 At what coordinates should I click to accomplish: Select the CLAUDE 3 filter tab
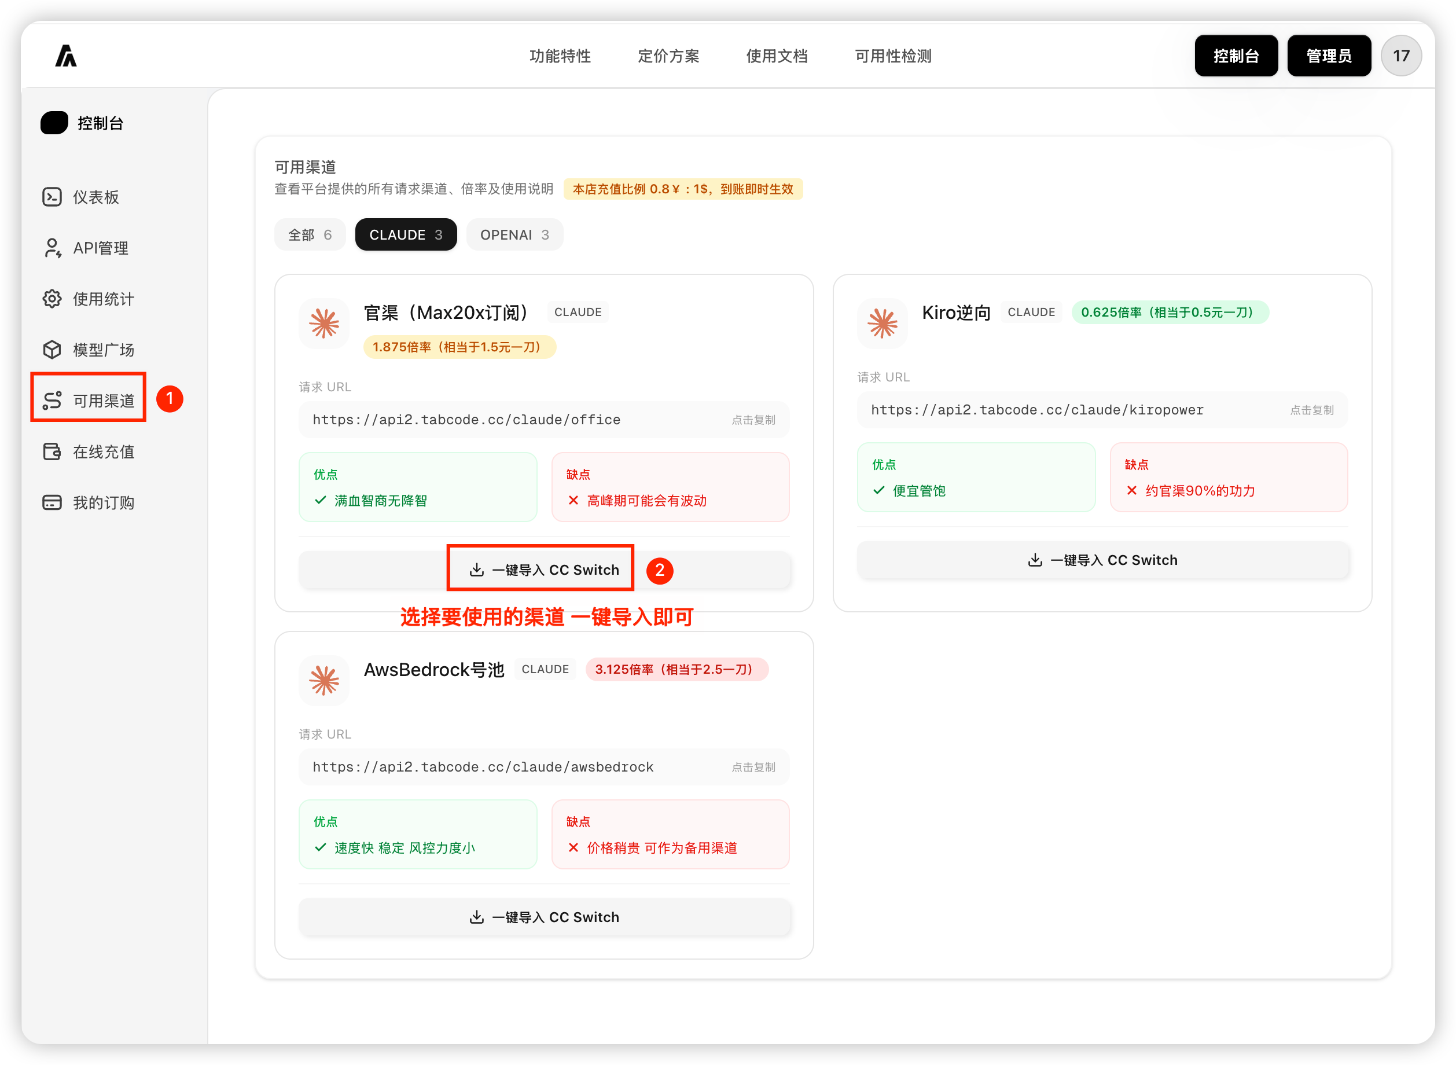click(x=406, y=234)
